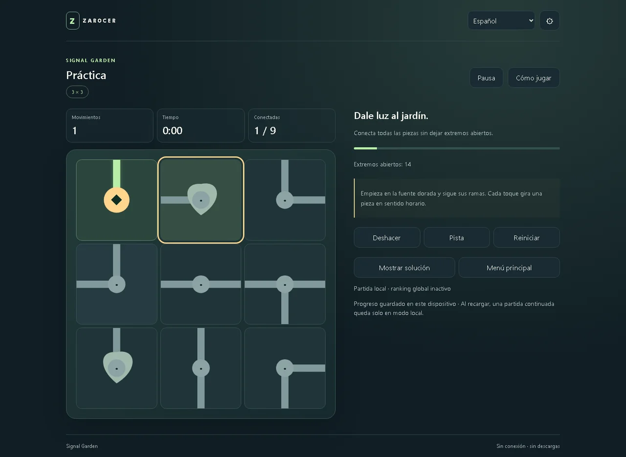Go to Menú principal

(509, 267)
